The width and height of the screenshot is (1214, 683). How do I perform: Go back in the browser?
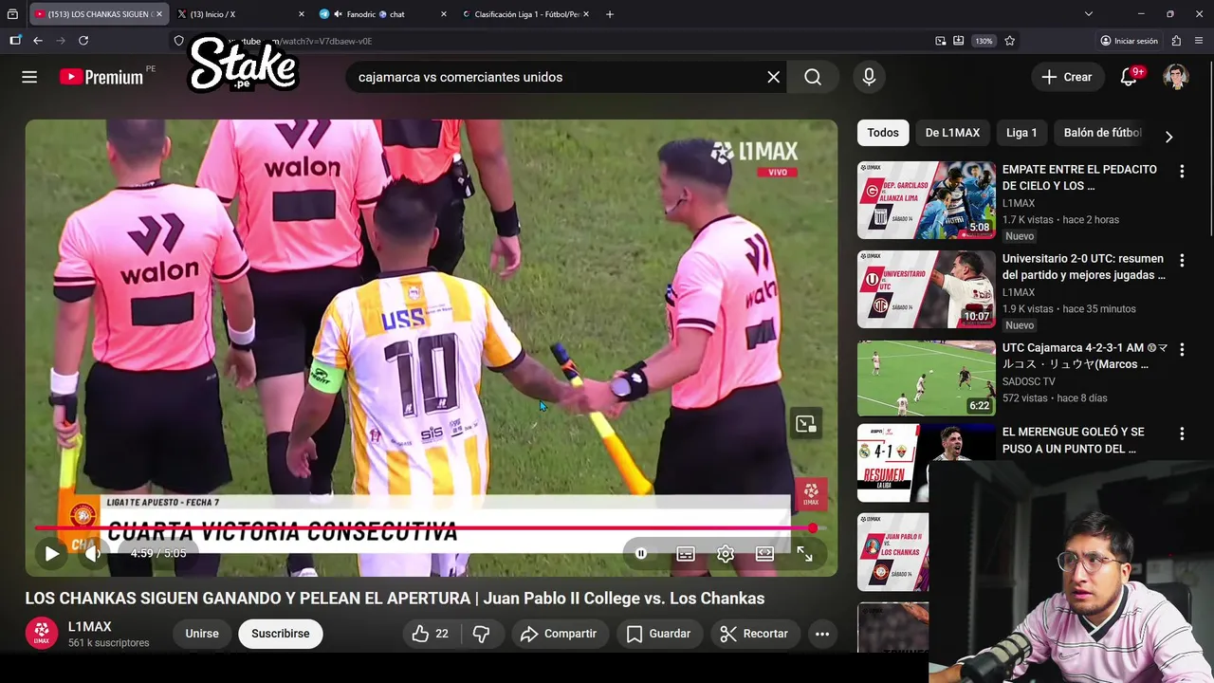[38, 41]
